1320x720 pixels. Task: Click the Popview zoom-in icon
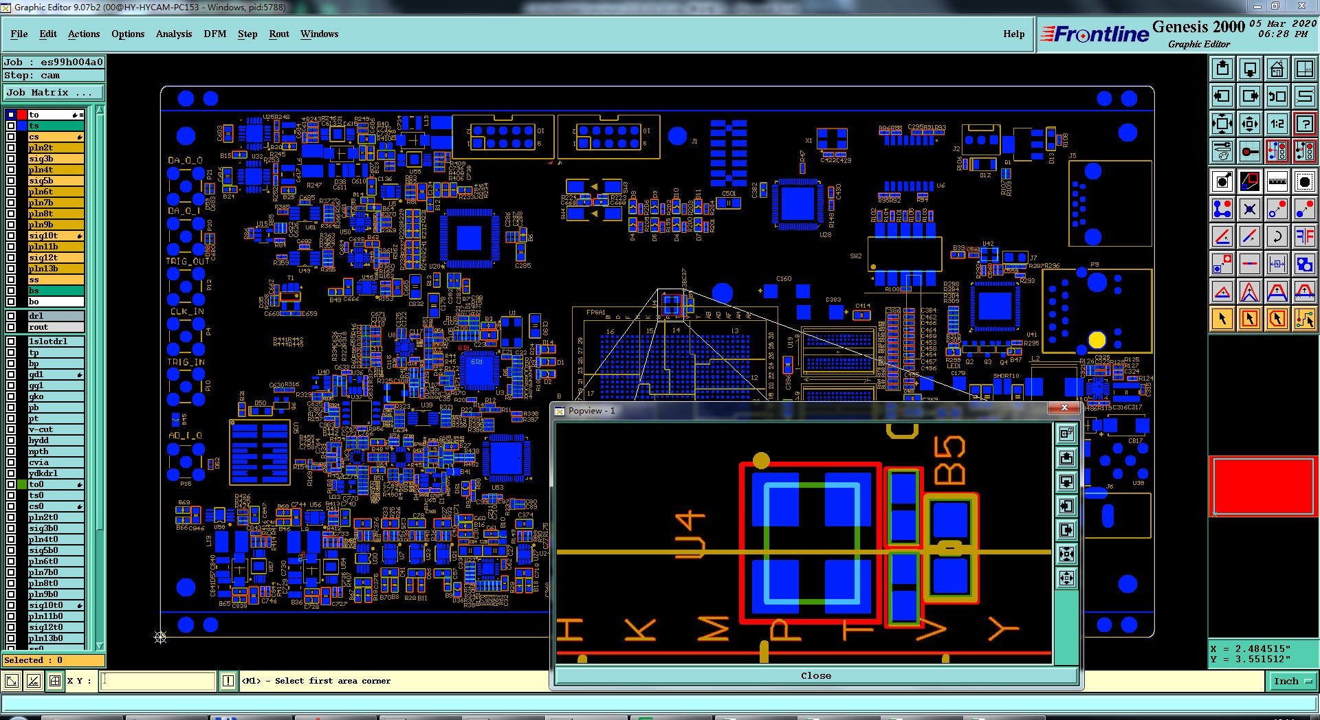[x=1066, y=554]
